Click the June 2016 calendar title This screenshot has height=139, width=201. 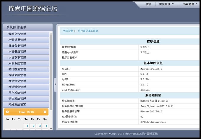click(26, 112)
